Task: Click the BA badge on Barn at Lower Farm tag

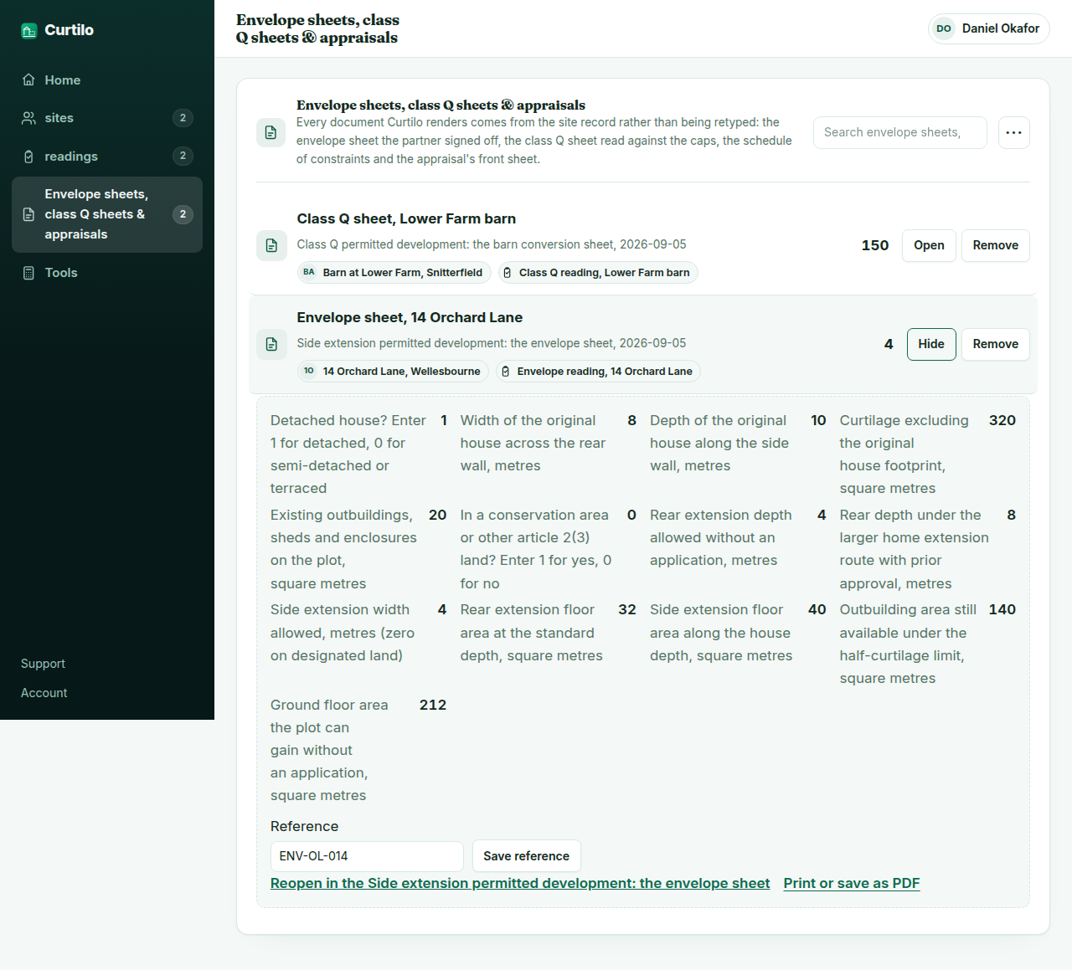Action: [x=309, y=272]
